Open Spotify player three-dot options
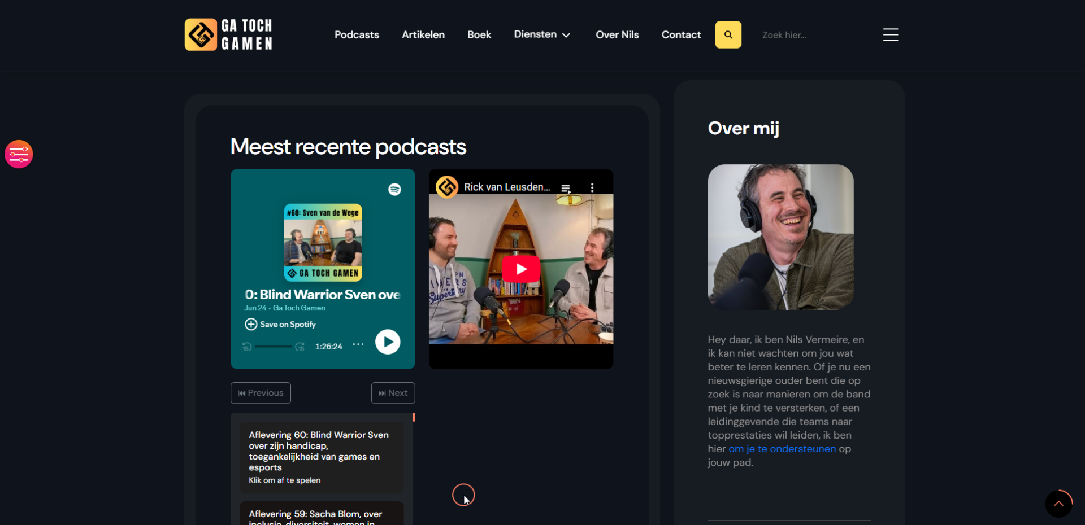Image resolution: width=1085 pixels, height=525 pixels. pos(358,344)
